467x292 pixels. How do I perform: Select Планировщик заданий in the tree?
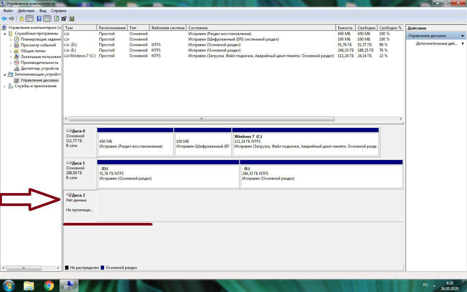[40, 39]
